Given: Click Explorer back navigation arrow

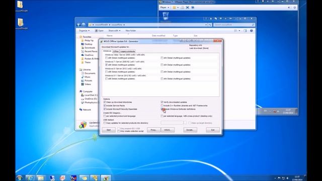Looking at the screenshot, I should click(78, 25).
